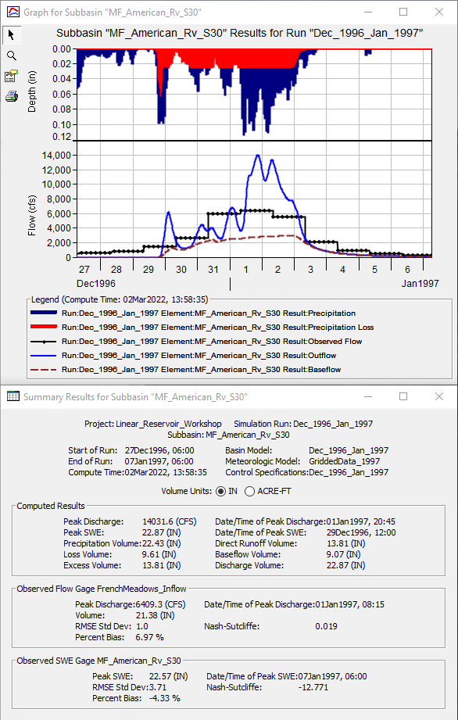Click the 14,000 flow axis tick label

(56, 156)
